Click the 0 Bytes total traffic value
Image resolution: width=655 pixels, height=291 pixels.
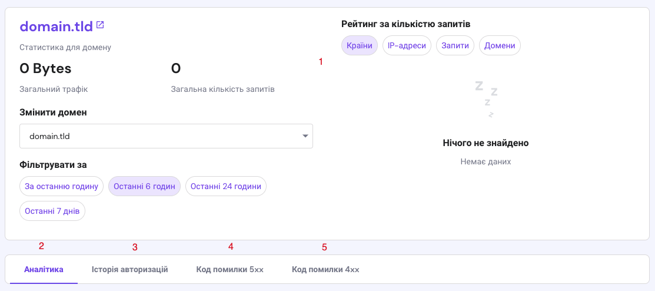pos(45,69)
